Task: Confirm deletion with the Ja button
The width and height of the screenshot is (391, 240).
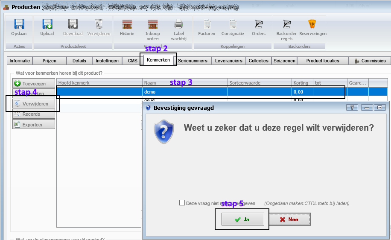Action: [x=242, y=219]
